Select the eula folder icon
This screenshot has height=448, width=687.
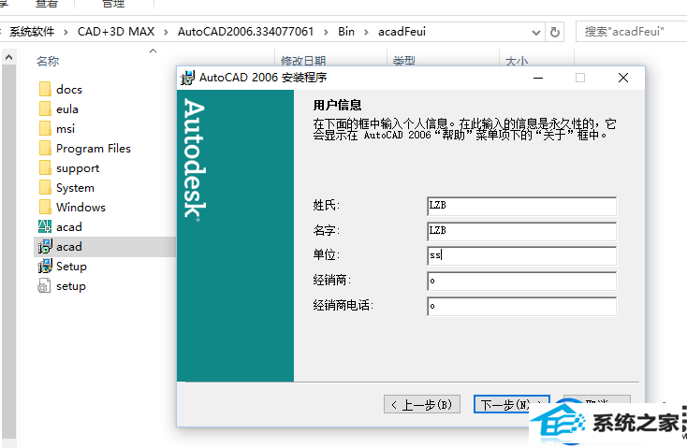[45, 109]
